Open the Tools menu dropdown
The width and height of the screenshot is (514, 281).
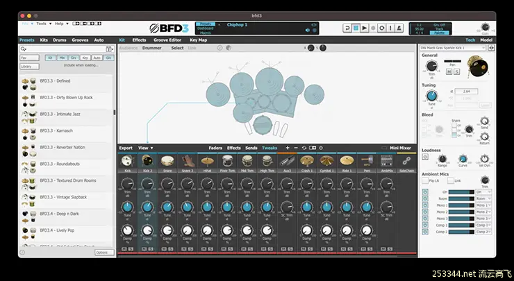pyautogui.click(x=44, y=24)
